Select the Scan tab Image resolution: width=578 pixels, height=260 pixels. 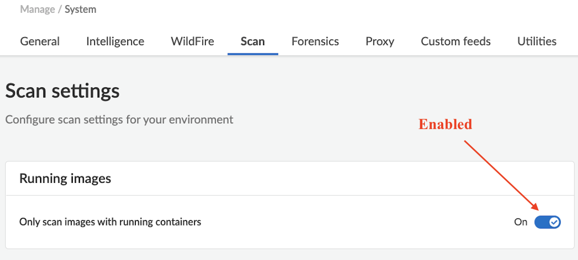253,42
